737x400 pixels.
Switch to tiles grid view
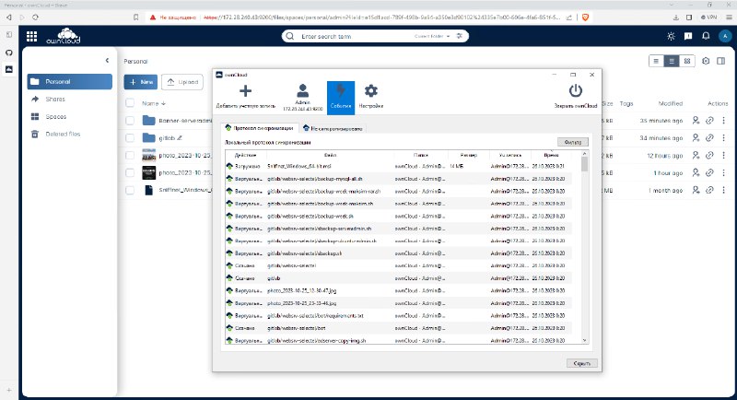[687, 61]
